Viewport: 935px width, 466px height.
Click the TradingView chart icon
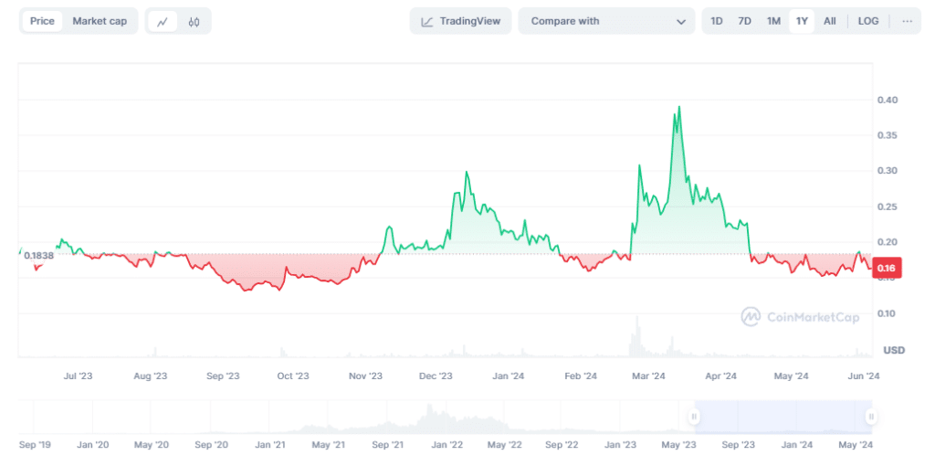coord(426,21)
